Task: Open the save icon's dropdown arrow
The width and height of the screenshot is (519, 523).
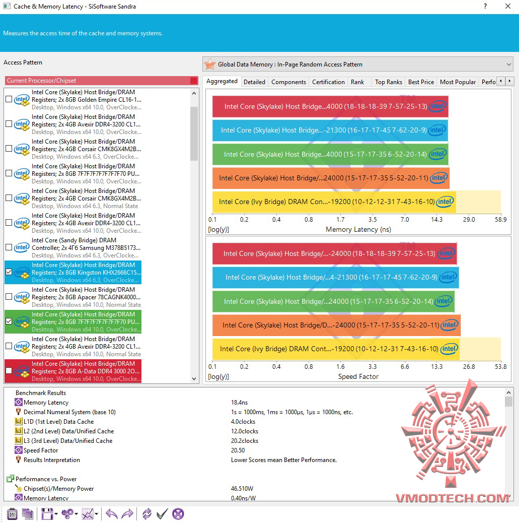Action: tap(56, 514)
